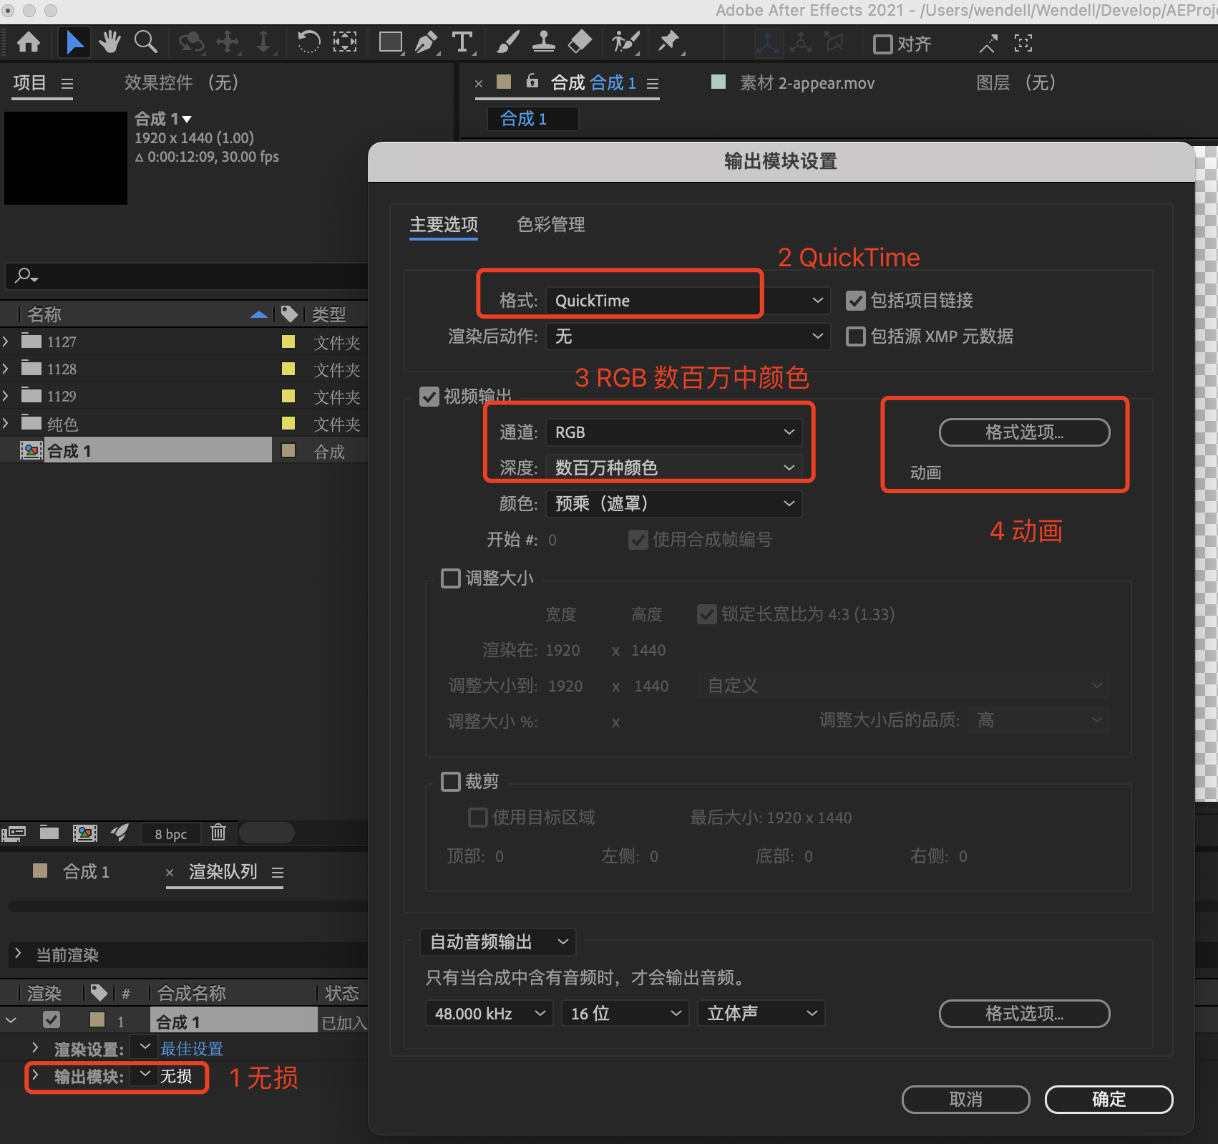Click yellow label swatch of 1128 folder
The width and height of the screenshot is (1218, 1144).
(x=288, y=369)
